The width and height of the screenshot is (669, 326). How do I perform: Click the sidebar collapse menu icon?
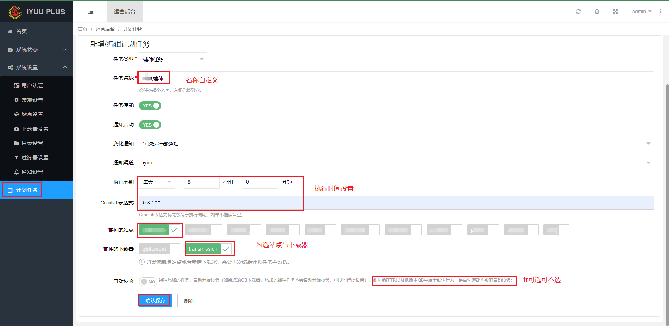91,12
